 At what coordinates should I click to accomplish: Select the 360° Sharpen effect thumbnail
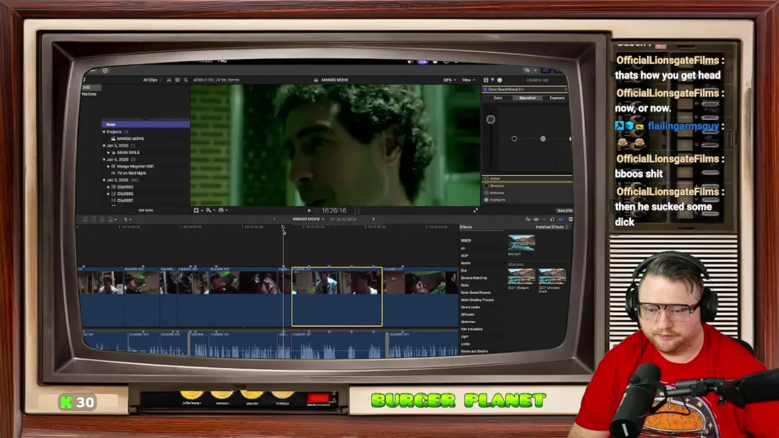point(522,277)
